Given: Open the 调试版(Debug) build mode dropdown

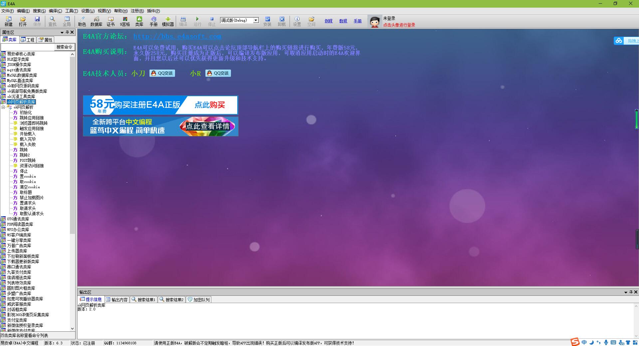Looking at the screenshot, I should (x=256, y=20).
